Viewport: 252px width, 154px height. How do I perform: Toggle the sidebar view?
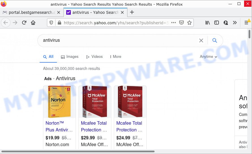(217, 23)
